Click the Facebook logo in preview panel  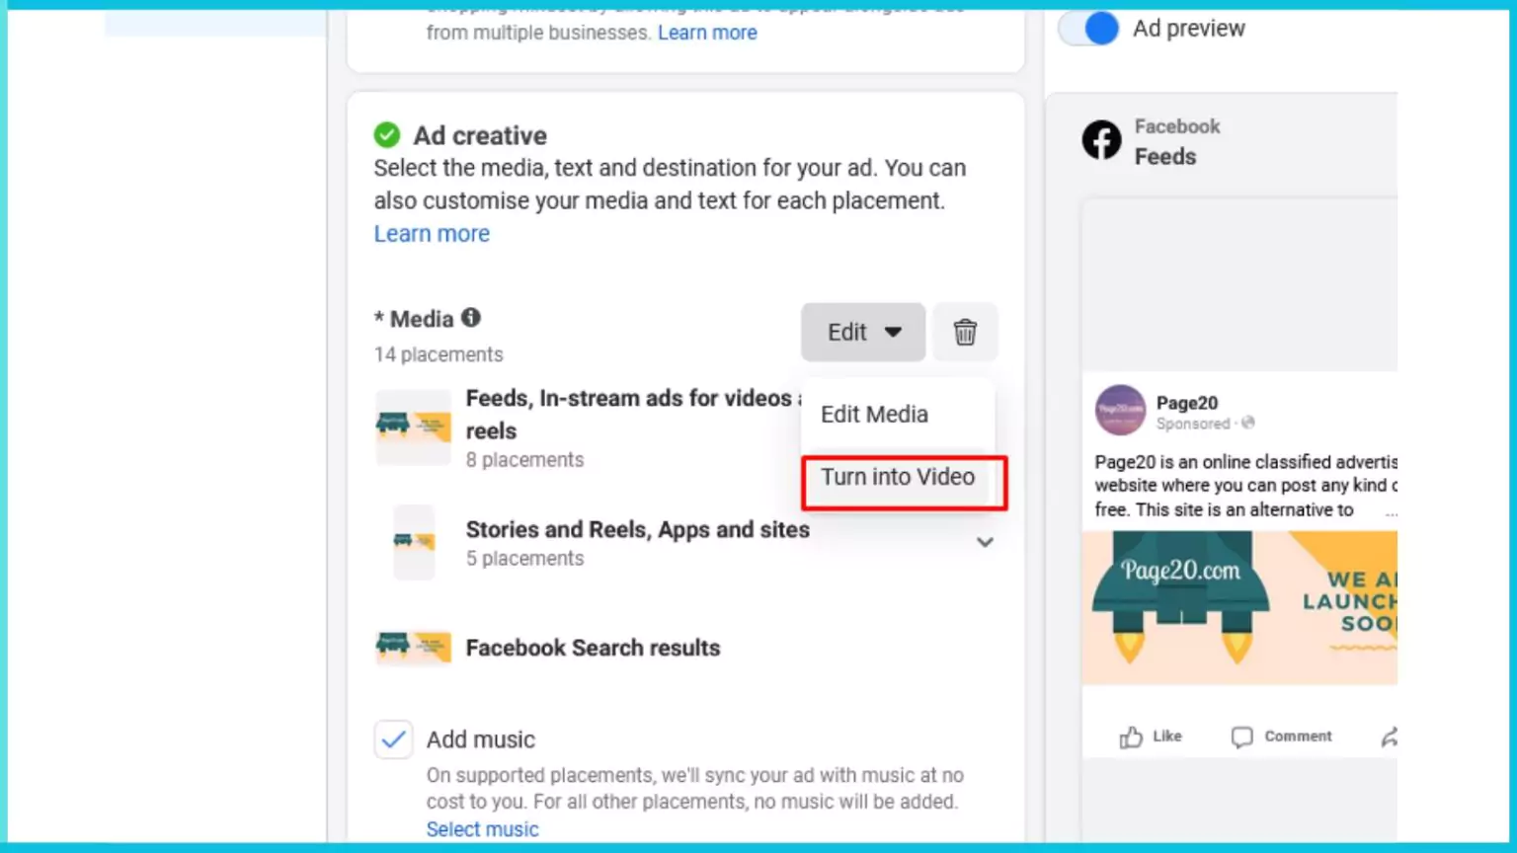(x=1101, y=140)
